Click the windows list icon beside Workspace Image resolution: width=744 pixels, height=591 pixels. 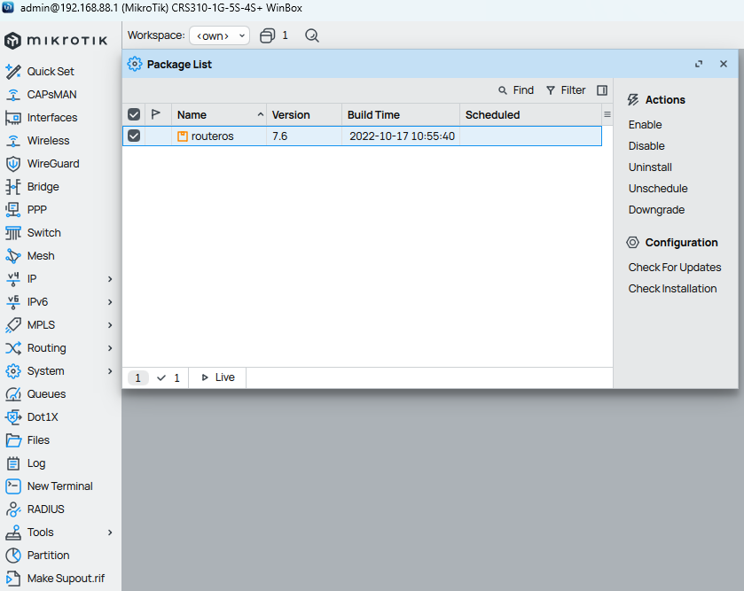(267, 35)
